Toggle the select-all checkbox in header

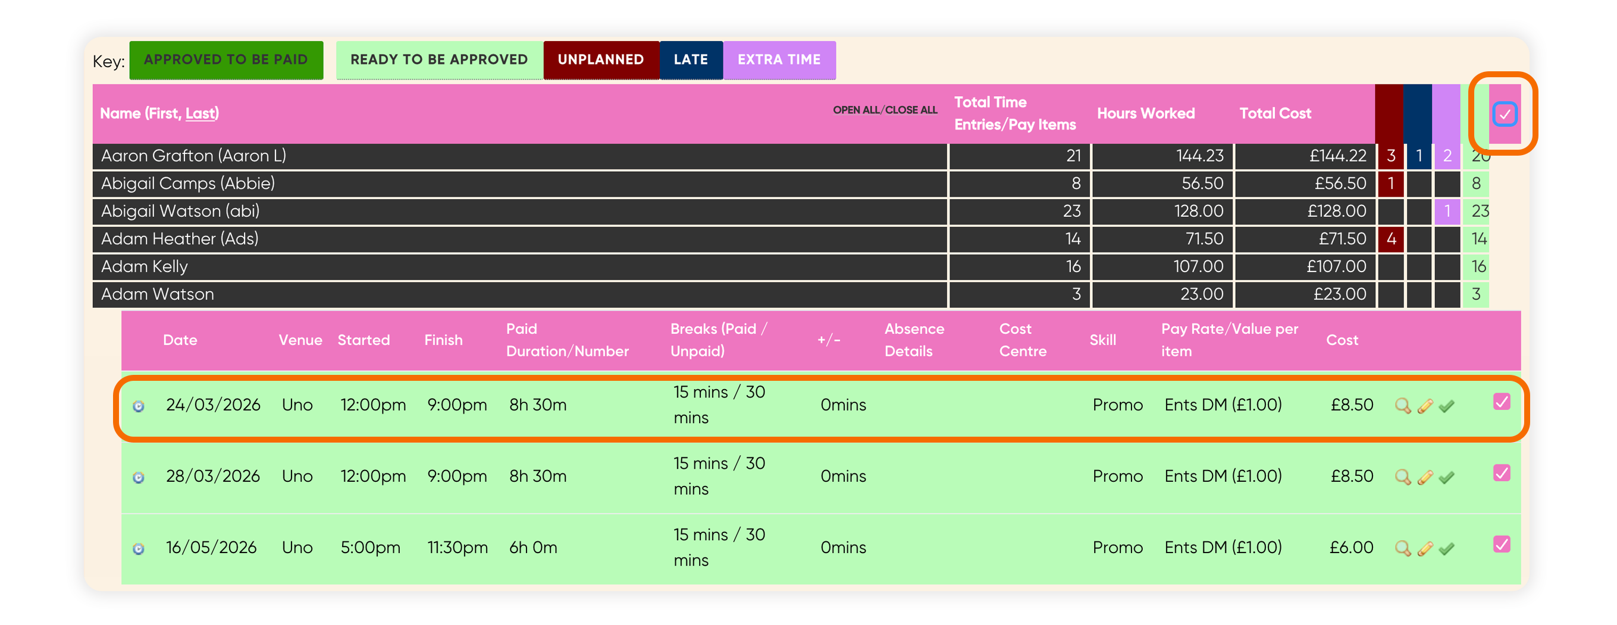click(1504, 114)
